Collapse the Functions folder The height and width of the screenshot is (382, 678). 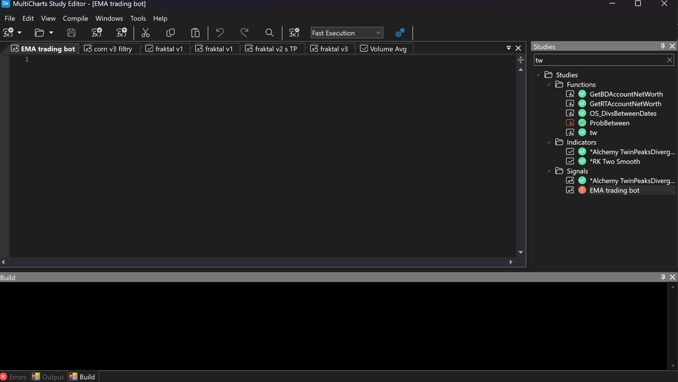click(549, 85)
